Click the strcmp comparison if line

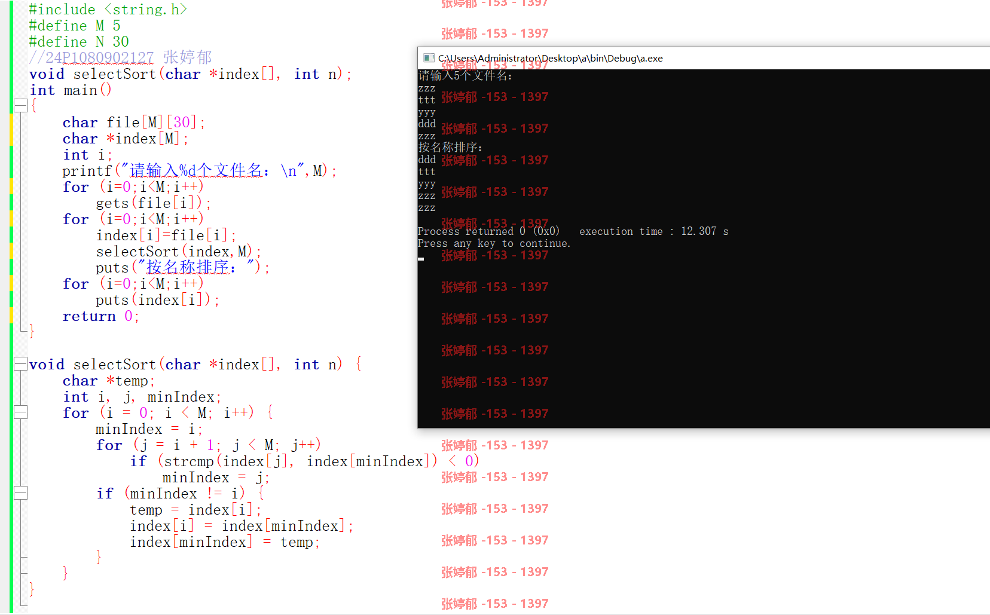tap(305, 461)
